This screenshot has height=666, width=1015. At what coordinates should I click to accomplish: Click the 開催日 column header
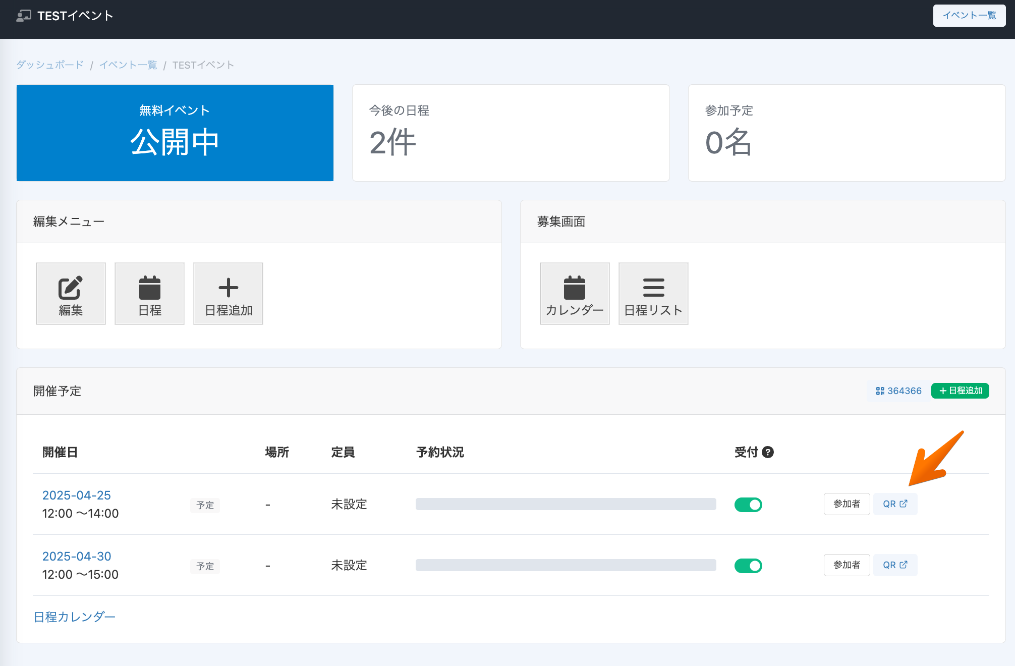click(x=60, y=452)
